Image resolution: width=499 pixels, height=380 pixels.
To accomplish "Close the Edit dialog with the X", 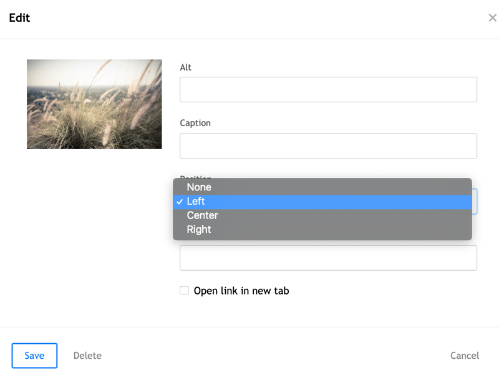I will pos(492,18).
